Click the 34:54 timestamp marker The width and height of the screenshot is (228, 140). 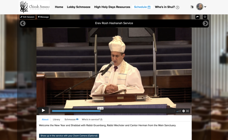pyautogui.click(x=100, y=108)
